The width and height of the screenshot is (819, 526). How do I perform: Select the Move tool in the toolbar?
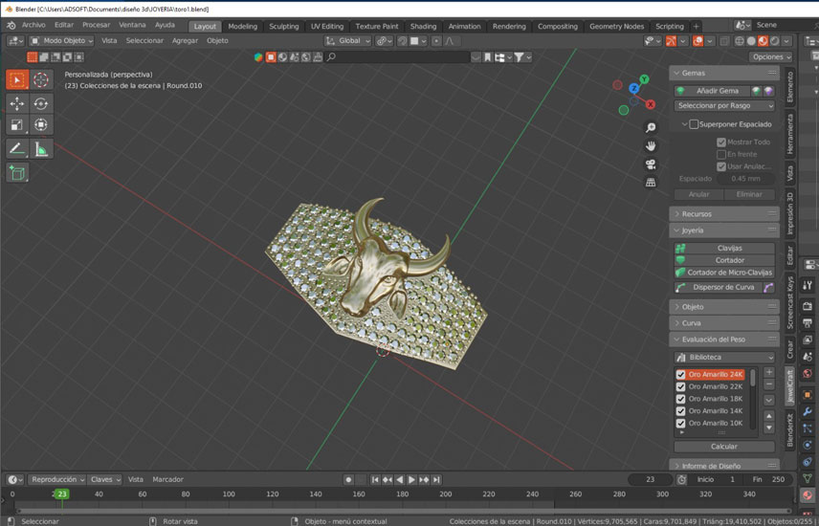point(17,103)
